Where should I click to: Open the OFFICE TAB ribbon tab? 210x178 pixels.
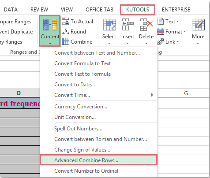click(99, 10)
